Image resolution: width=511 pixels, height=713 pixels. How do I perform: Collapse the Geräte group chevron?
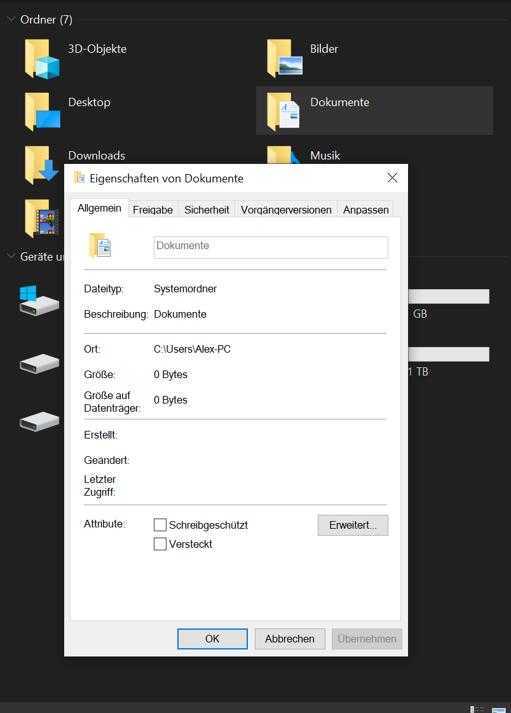click(11, 256)
